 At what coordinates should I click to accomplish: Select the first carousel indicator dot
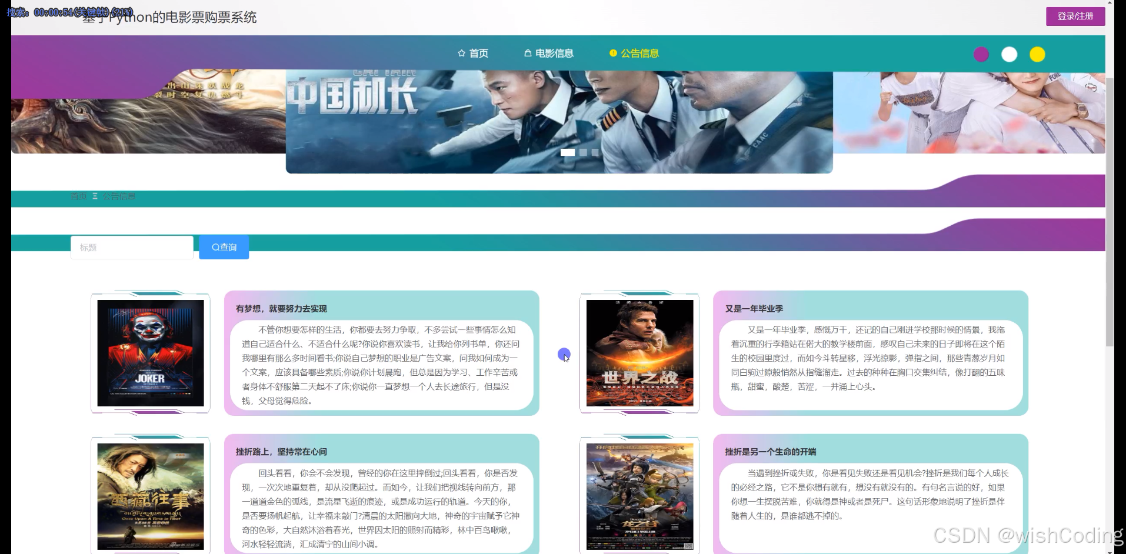coord(568,152)
